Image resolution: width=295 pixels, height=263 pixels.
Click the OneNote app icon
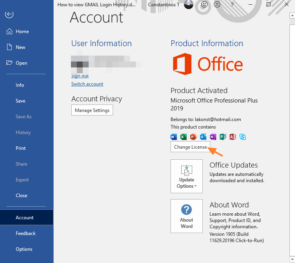coord(213,137)
